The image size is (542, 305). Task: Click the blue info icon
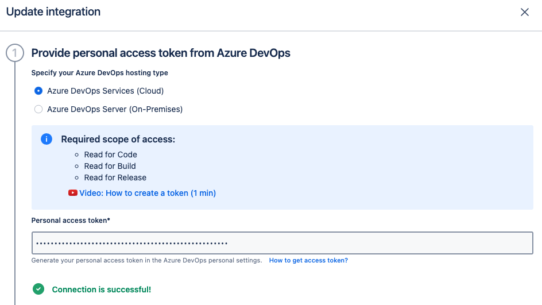47,140
